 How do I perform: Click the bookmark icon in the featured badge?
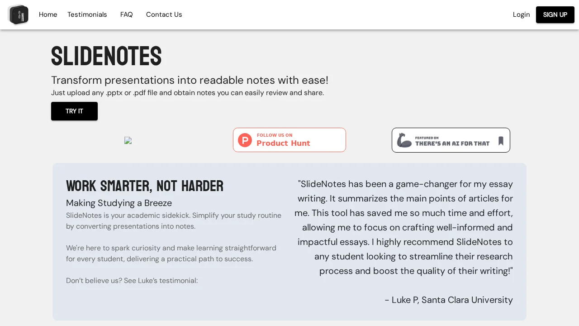[x=500, y=140]
